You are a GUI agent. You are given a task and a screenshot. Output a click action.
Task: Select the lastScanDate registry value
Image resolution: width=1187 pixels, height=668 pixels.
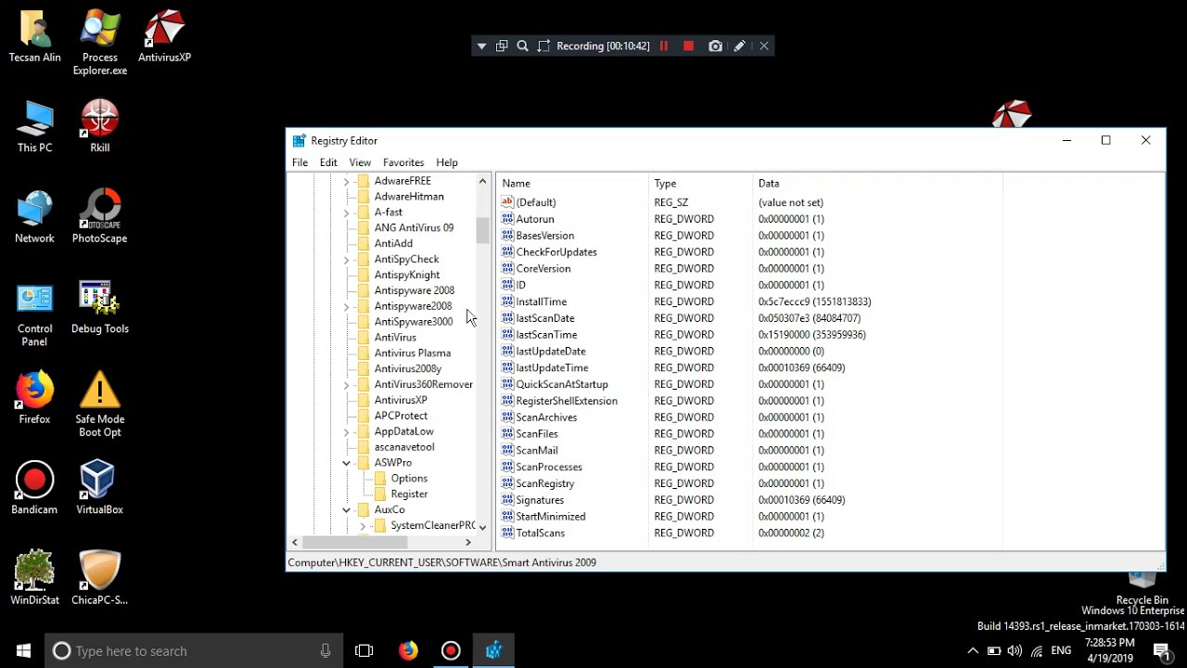click(x=545, y=318)
